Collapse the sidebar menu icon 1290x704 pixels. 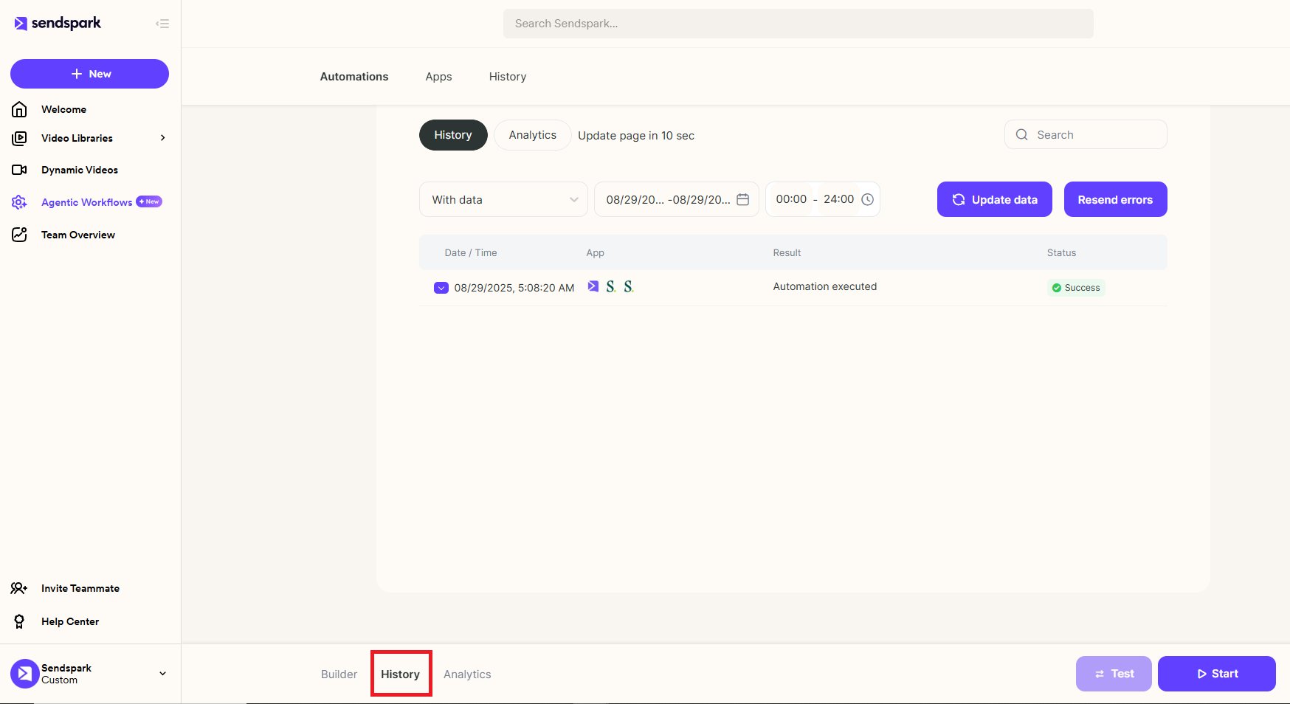click(x=162, y=24)
